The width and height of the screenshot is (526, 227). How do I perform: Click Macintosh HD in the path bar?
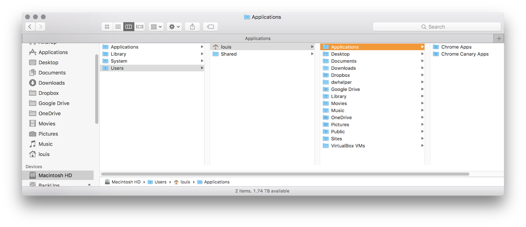pyautogui.click(x=123, y=182)
